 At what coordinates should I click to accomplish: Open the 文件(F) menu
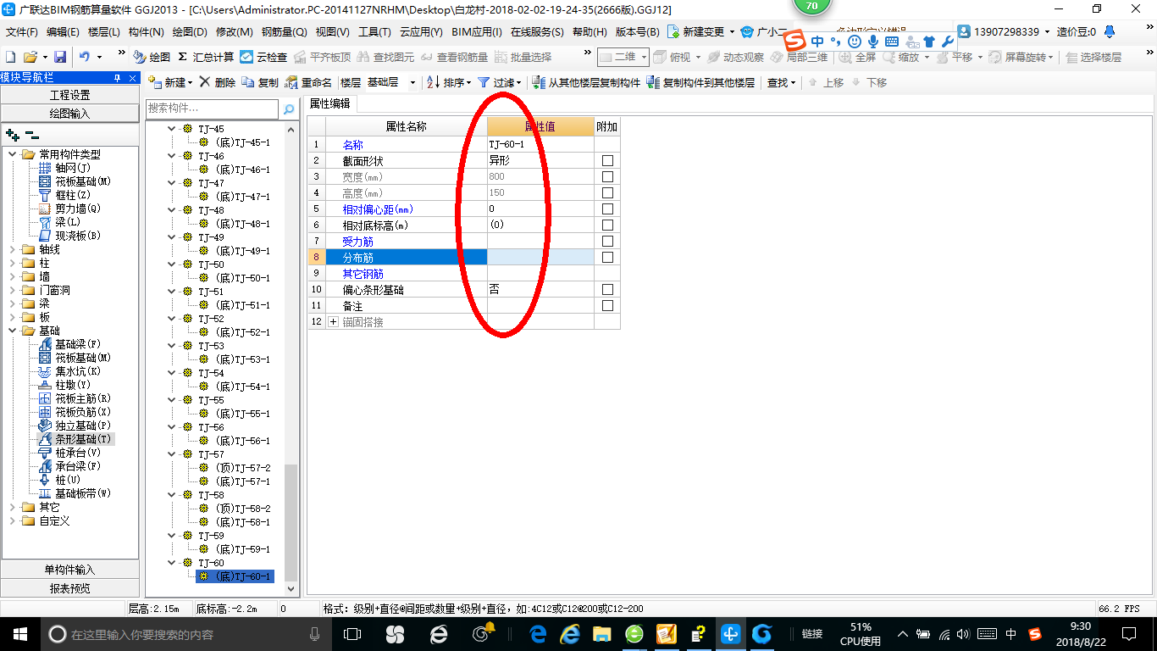click(22, 32)
